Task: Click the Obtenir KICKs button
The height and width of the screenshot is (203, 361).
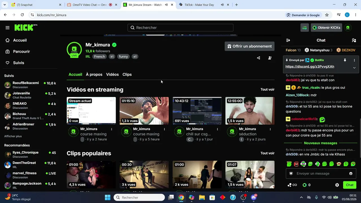Action: point(327,28)
